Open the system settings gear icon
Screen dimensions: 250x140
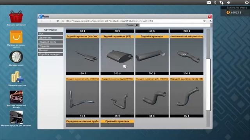(247, 2)
